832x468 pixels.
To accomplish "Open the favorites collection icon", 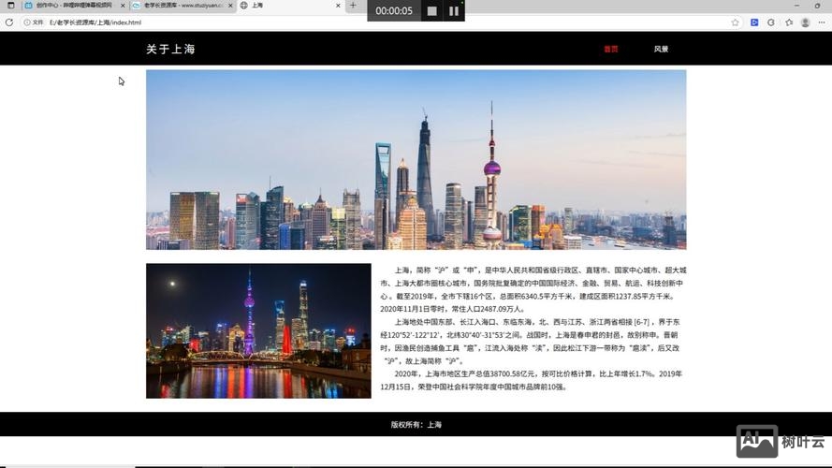I will 789,22.
